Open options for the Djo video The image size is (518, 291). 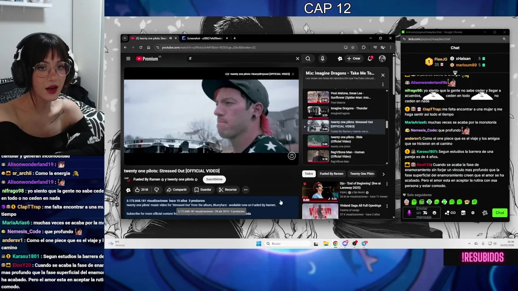[387, 184]
